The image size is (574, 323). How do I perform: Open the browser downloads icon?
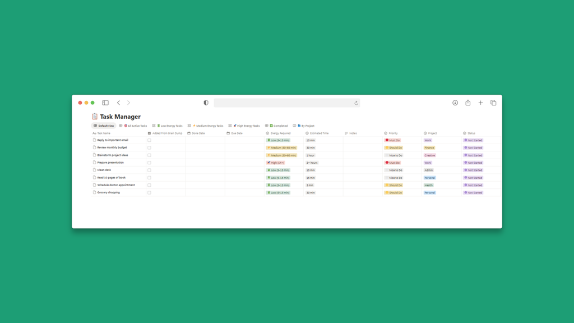pyautogui.click(x=455, y=103)
